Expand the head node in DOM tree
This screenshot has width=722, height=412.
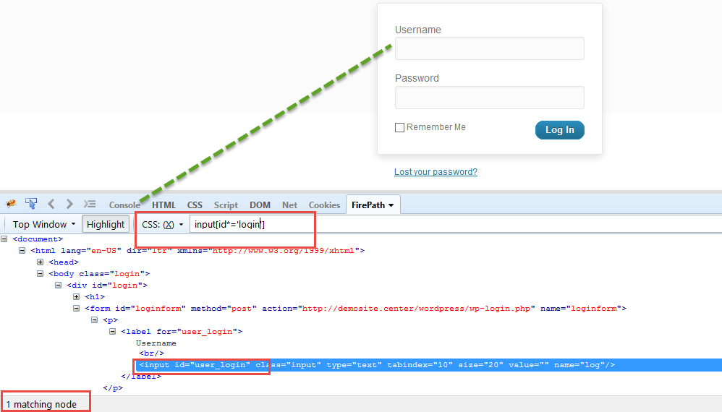41,262
